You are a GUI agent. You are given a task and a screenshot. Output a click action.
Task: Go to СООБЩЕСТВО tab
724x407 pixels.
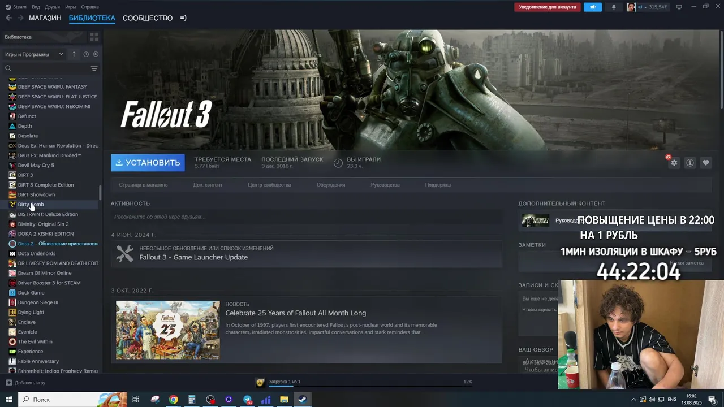tap(148, 18)
